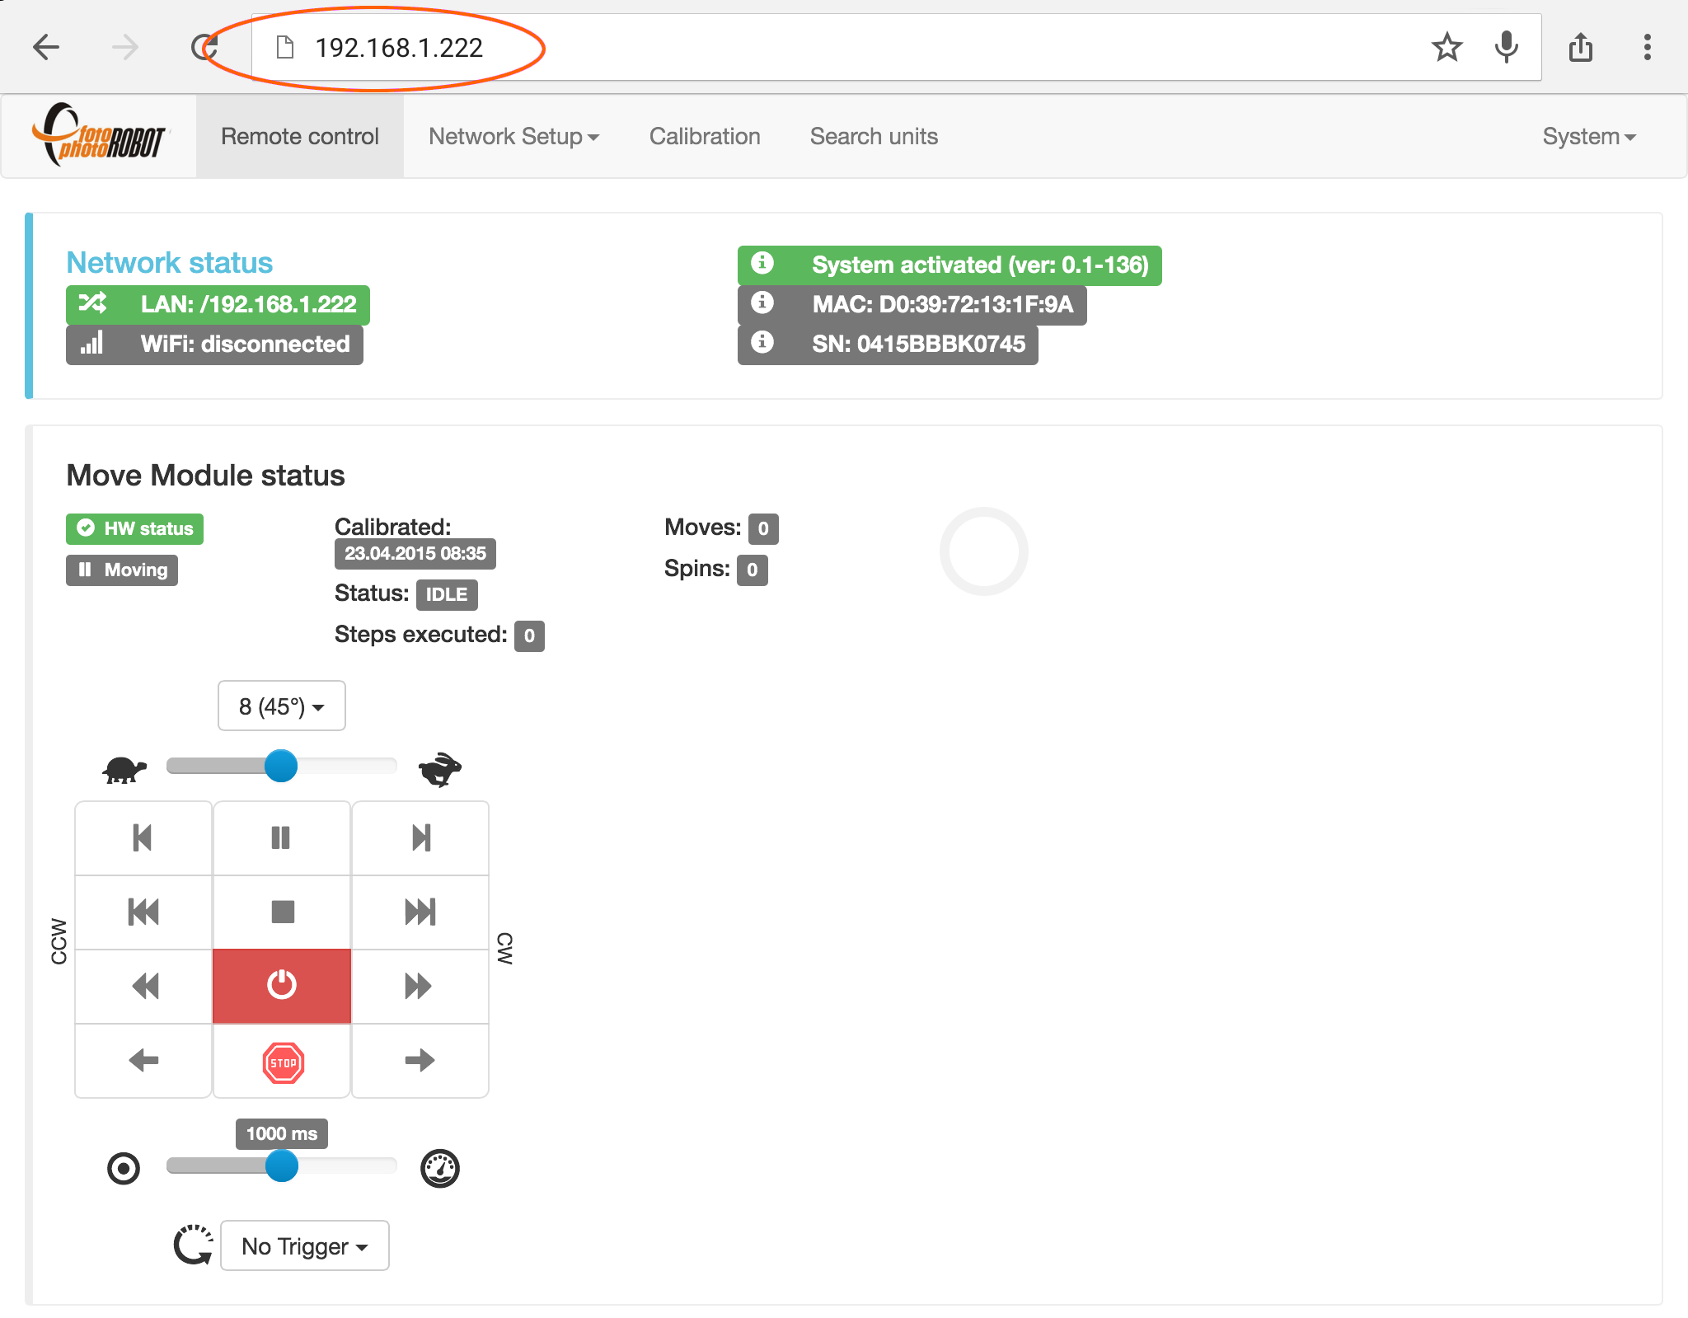Click the red STOP sign button
The image size is (1688, 1318).
click(282, 1062)
